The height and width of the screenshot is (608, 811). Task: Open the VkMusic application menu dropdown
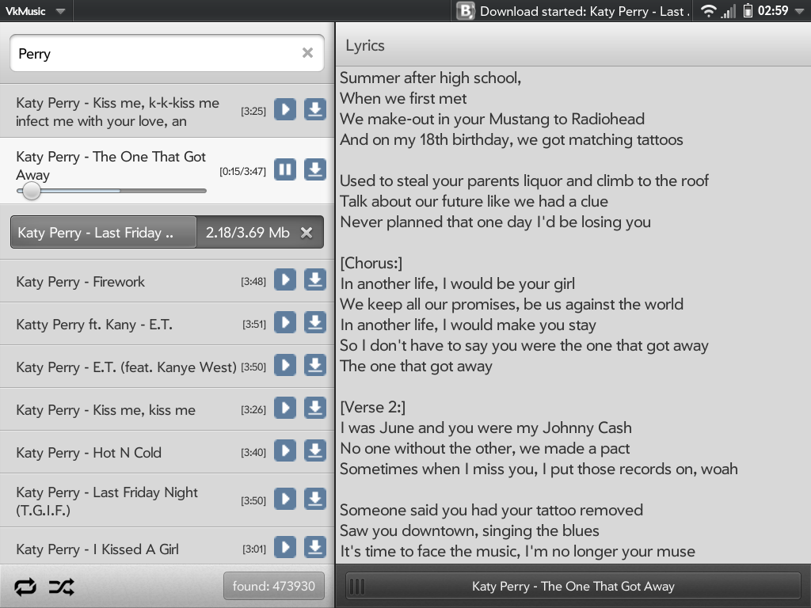tap(36, 11)
